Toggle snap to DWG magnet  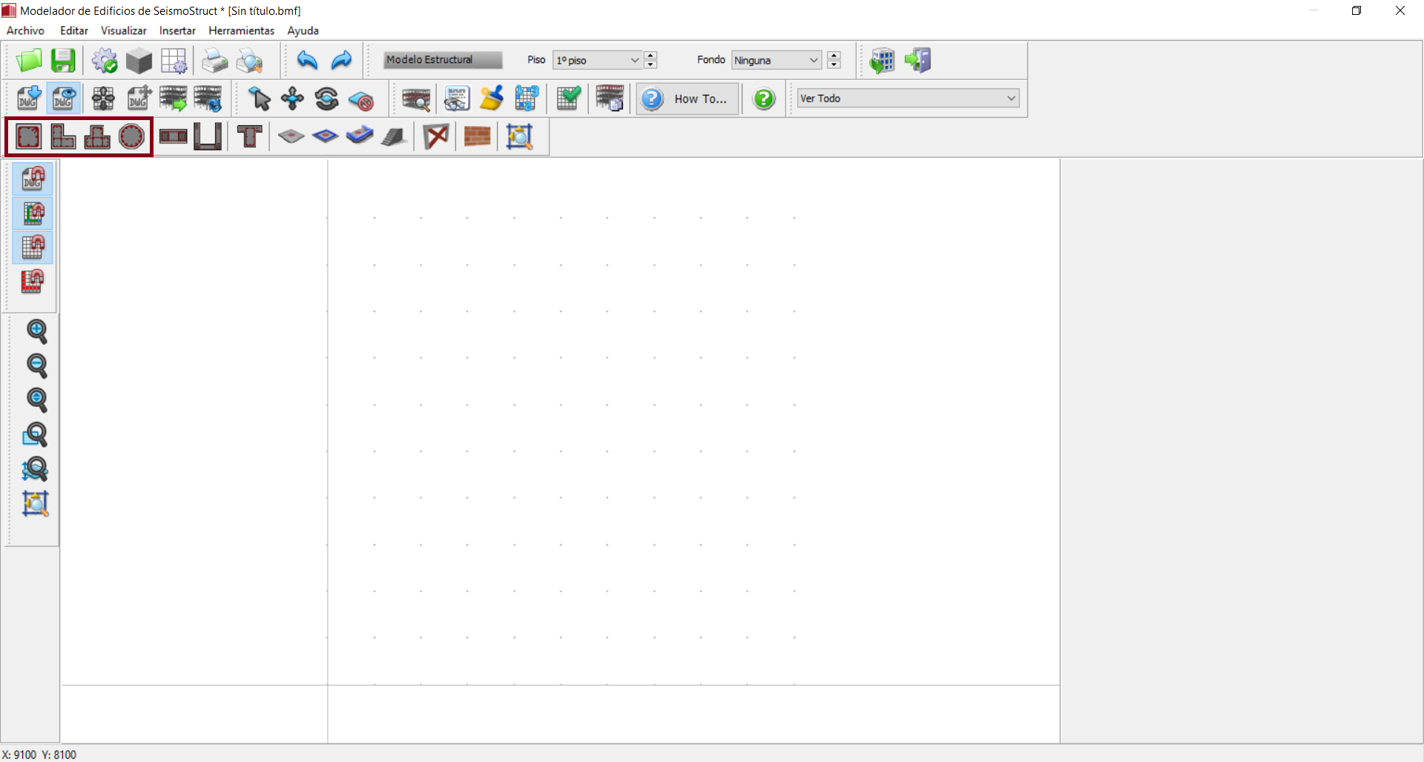[33, 179]
